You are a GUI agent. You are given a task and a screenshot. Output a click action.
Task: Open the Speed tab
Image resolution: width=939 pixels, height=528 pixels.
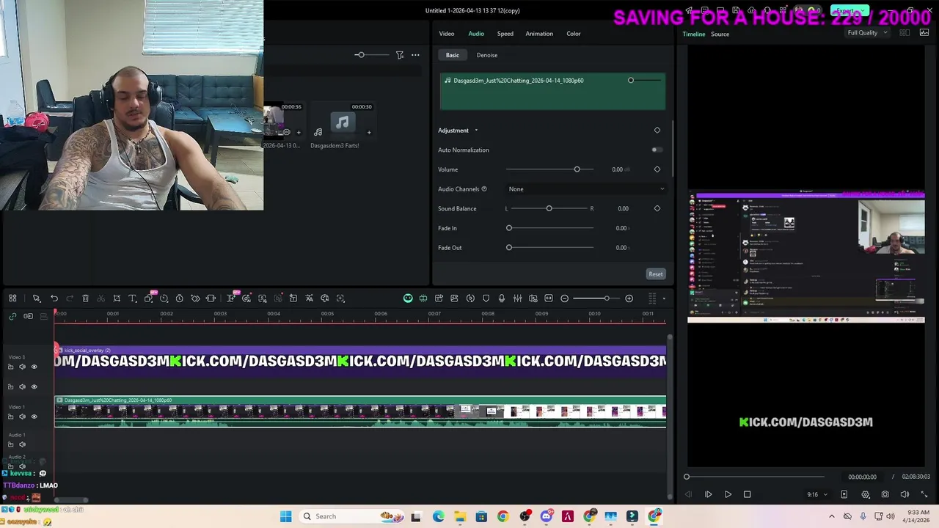pyautogui.click(x=505, y=34)
